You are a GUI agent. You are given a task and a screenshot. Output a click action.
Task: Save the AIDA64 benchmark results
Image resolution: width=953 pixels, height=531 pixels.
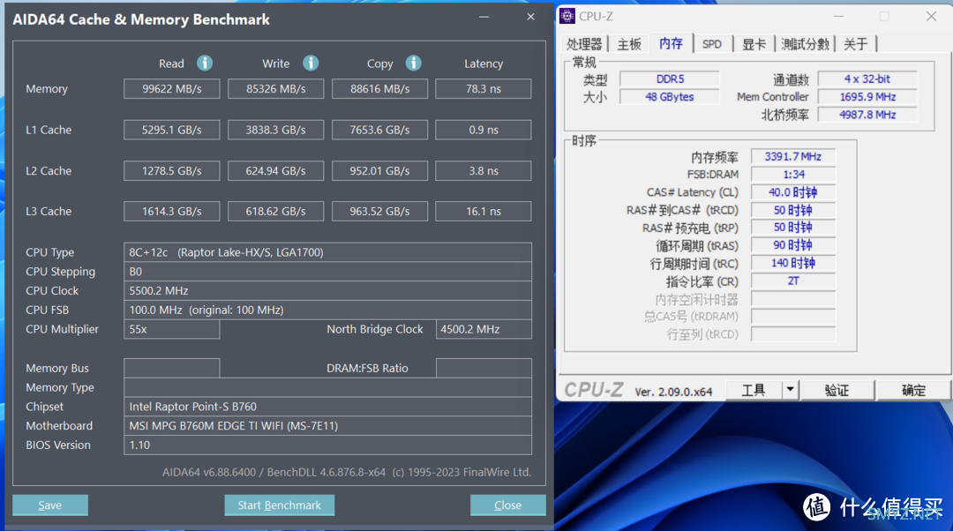tap(49, 505)
